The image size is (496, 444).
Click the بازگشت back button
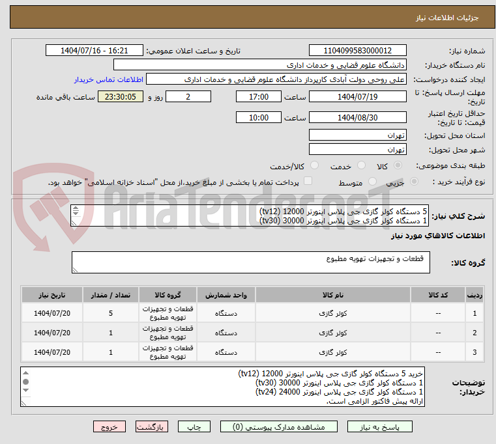coord(151,426)
